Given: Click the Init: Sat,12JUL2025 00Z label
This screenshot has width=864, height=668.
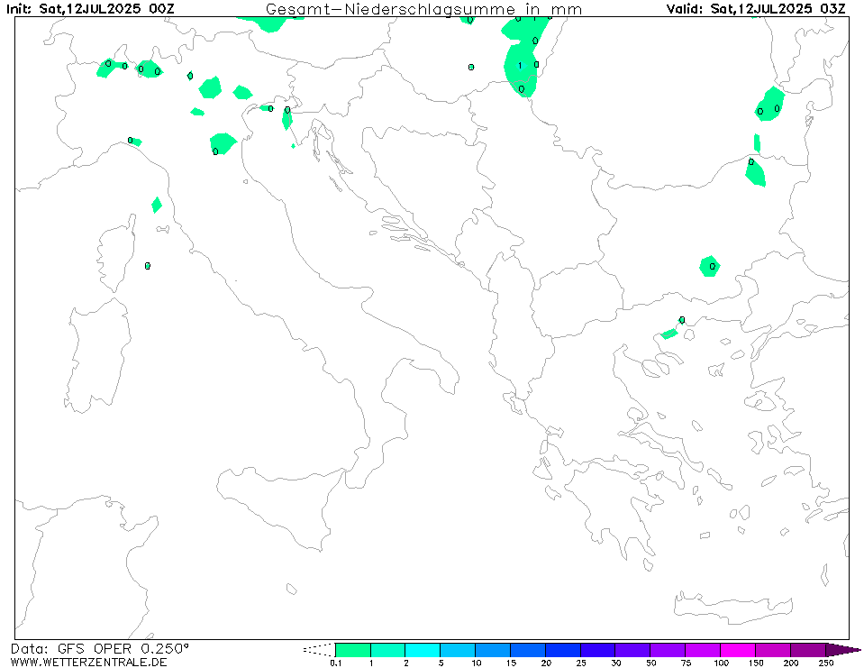Looking at the screenshot, I should pos(90,9).
